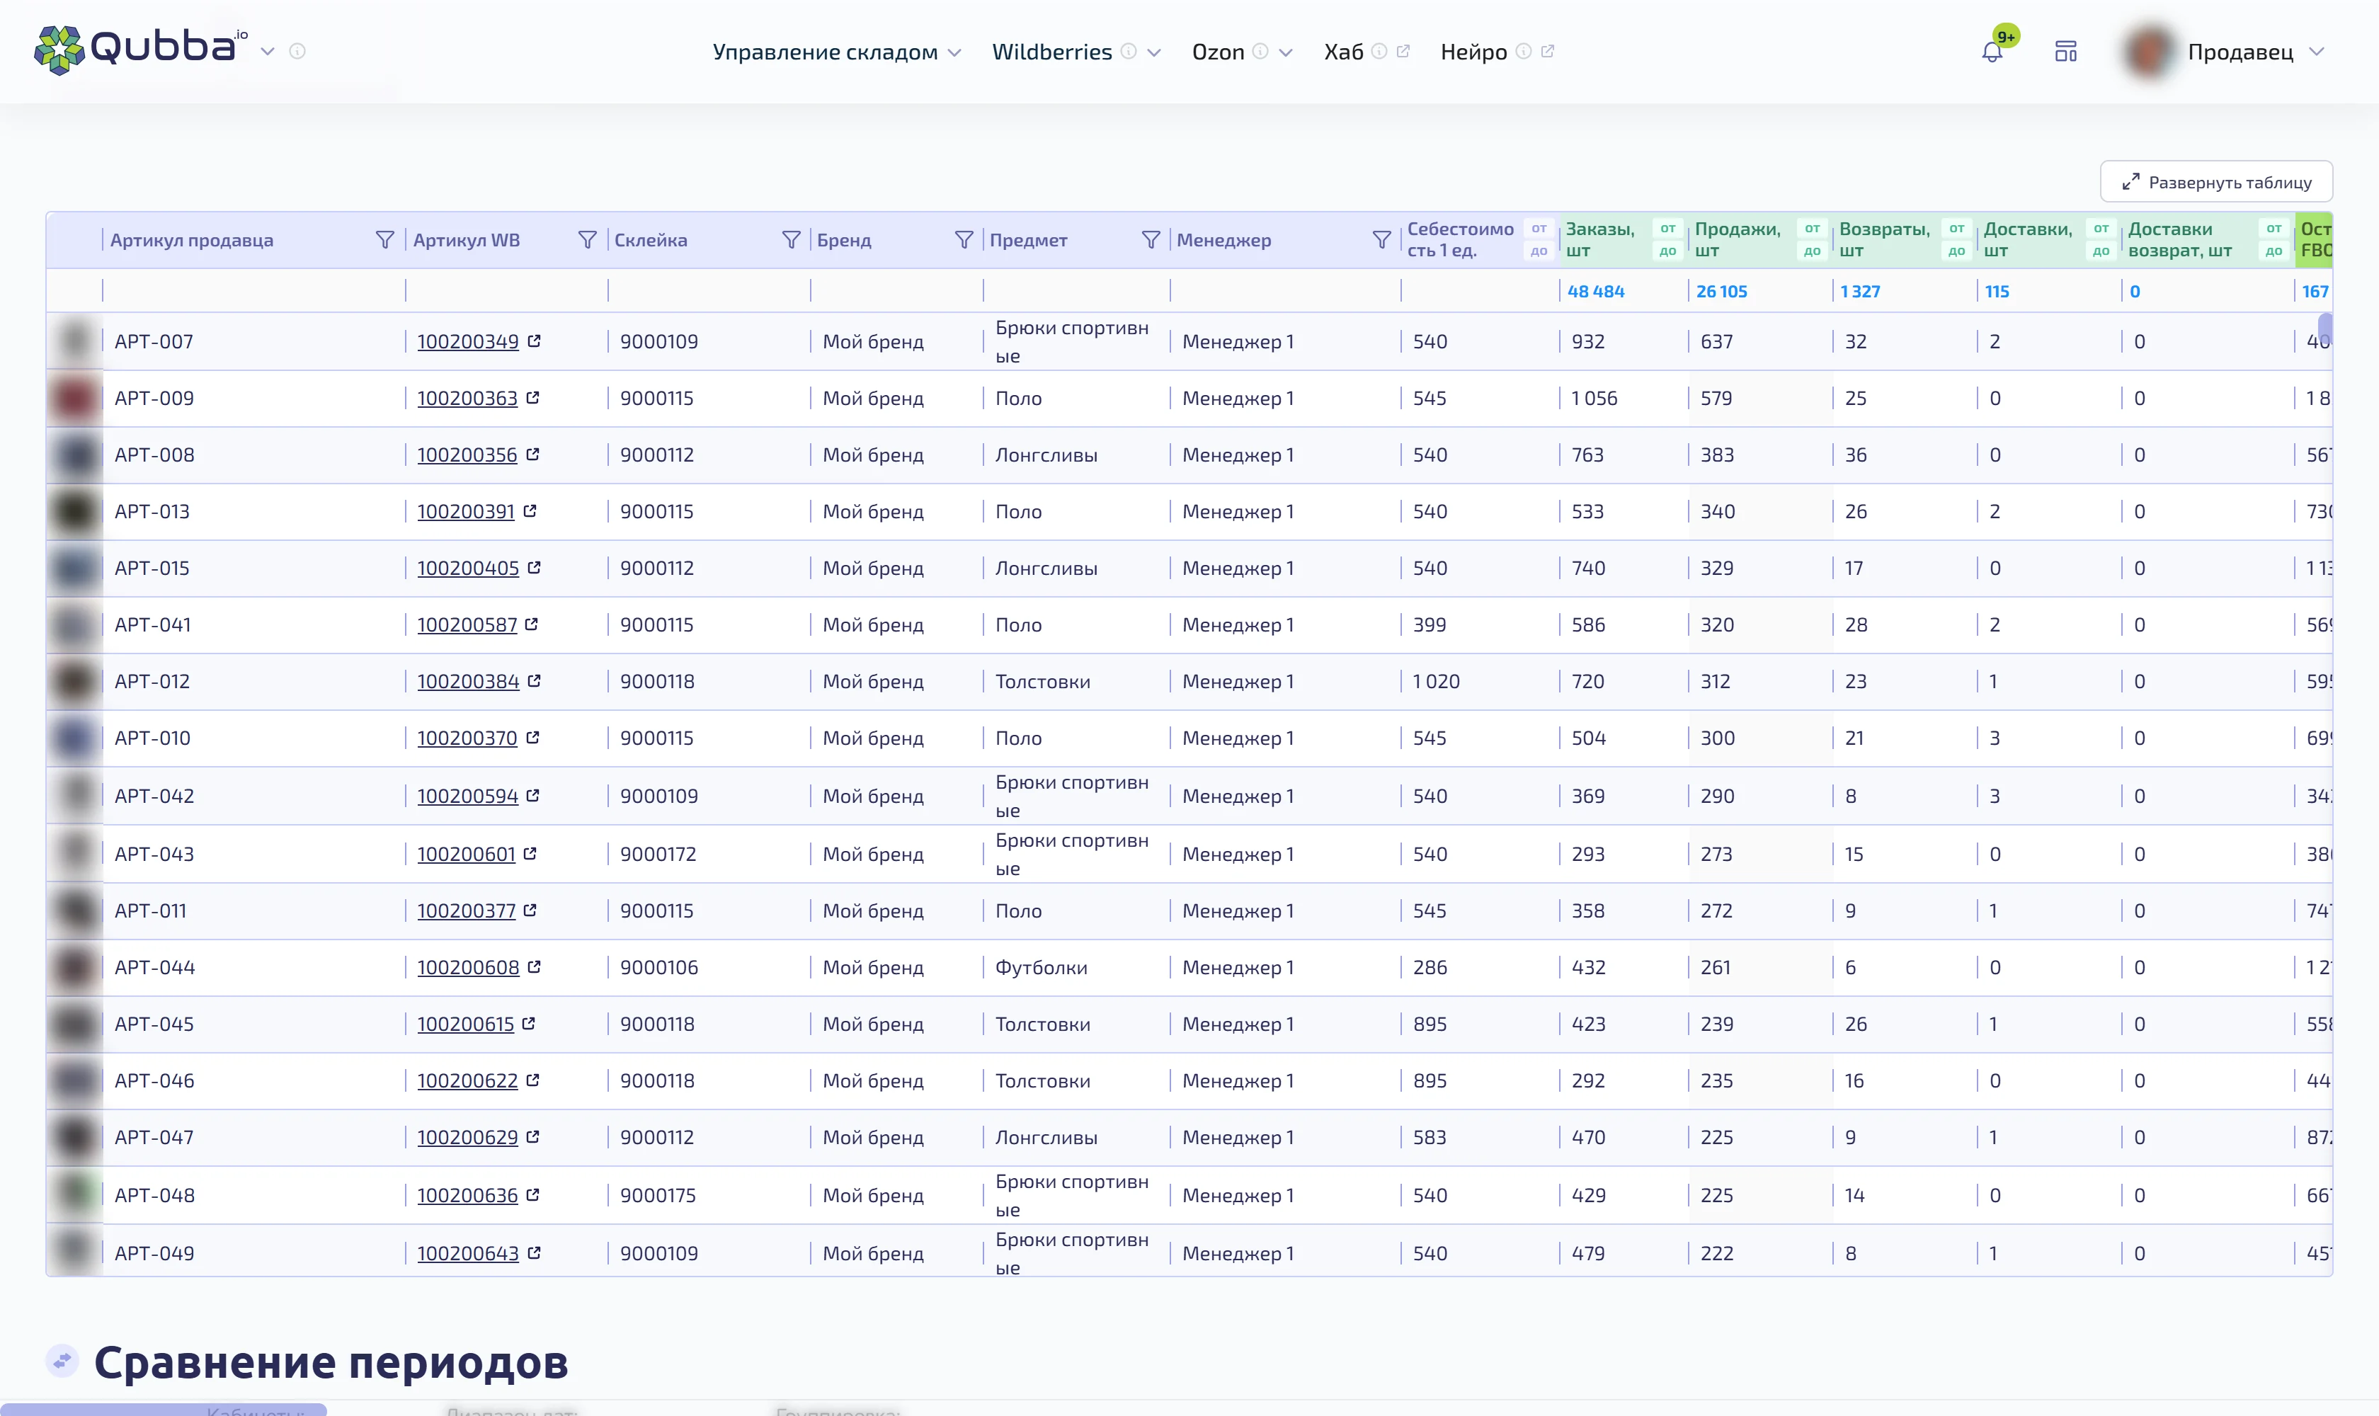Set от/до range for Себестоимость column
The width and height of the screenshot is (2379, 1416).
(x=1539, y=239)
